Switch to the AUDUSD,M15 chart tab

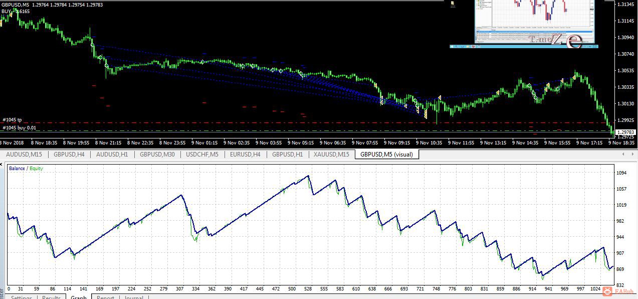click(x=24, y=155)
